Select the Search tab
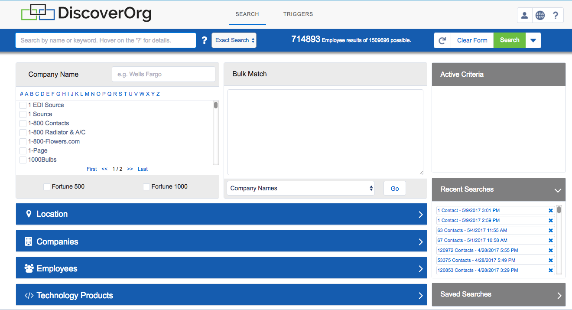Screen dimensions: 572x310 [247, 14]
